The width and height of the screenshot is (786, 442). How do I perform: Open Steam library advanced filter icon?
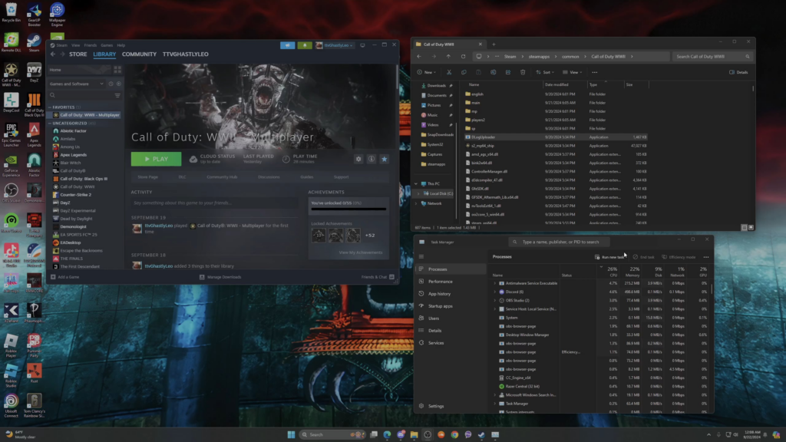(117, 95)
